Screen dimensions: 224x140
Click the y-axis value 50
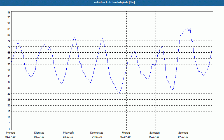pos(9,70)
